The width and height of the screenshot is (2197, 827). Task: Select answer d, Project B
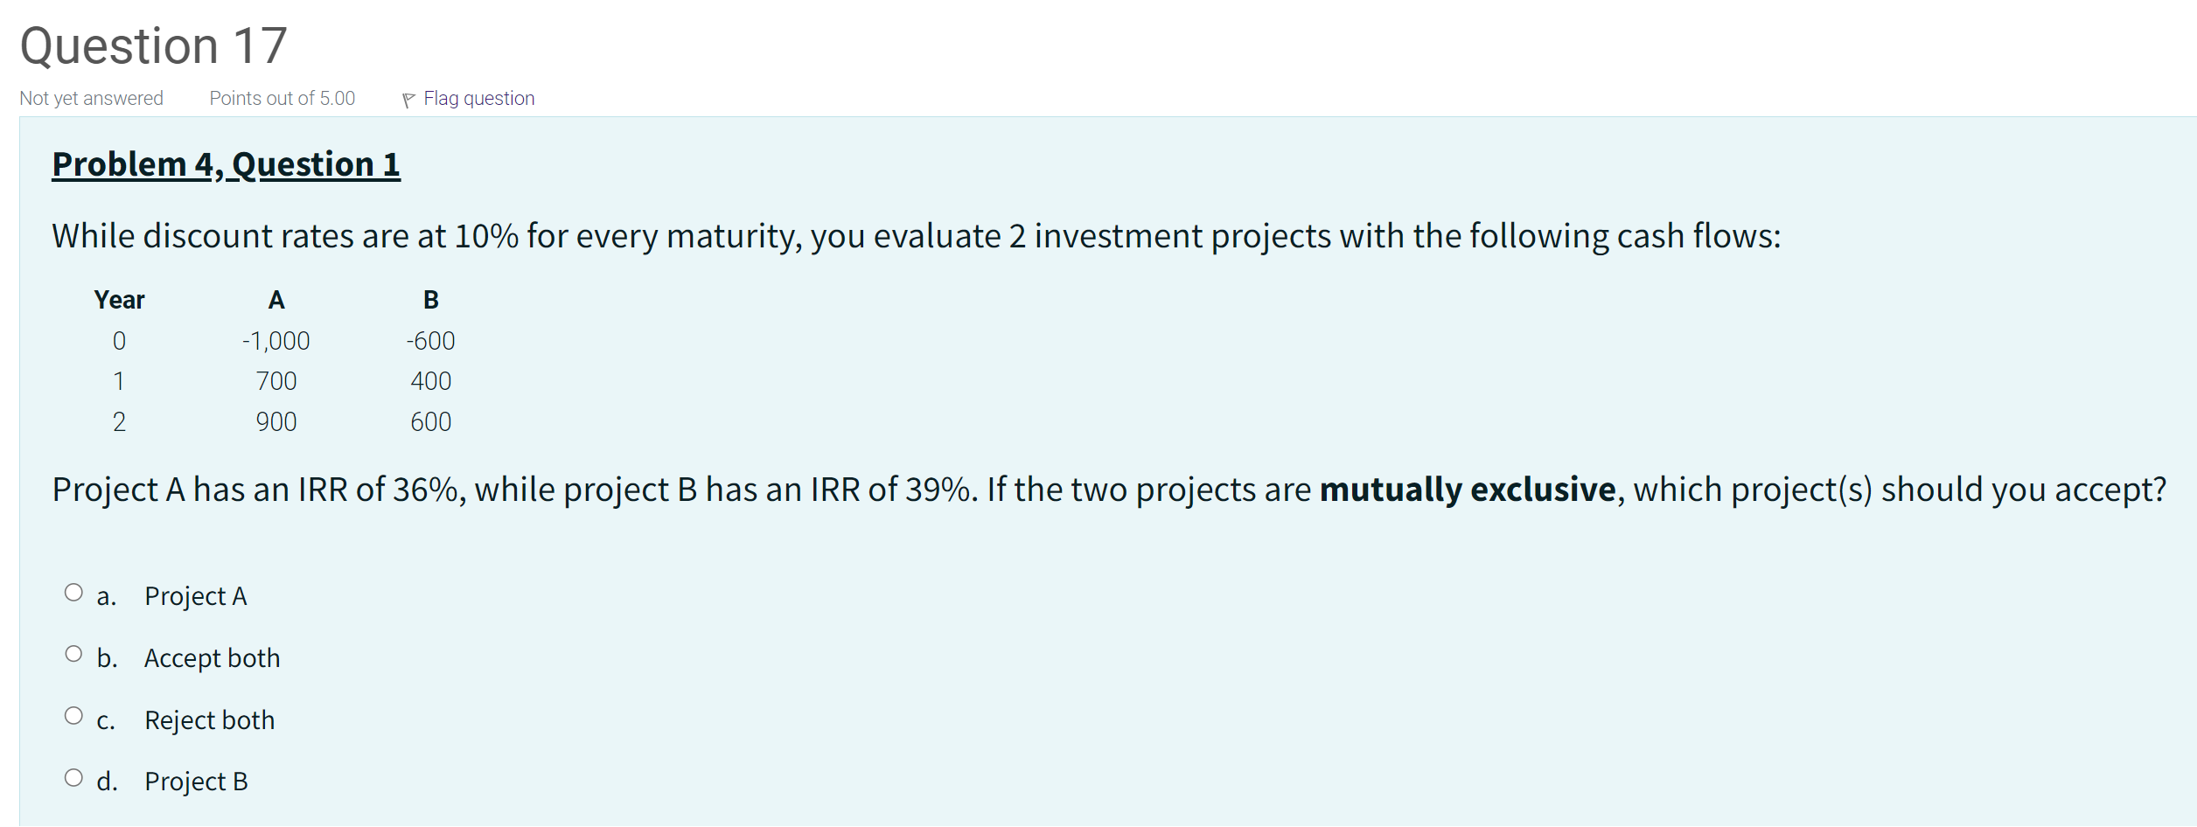pos(73,776)
